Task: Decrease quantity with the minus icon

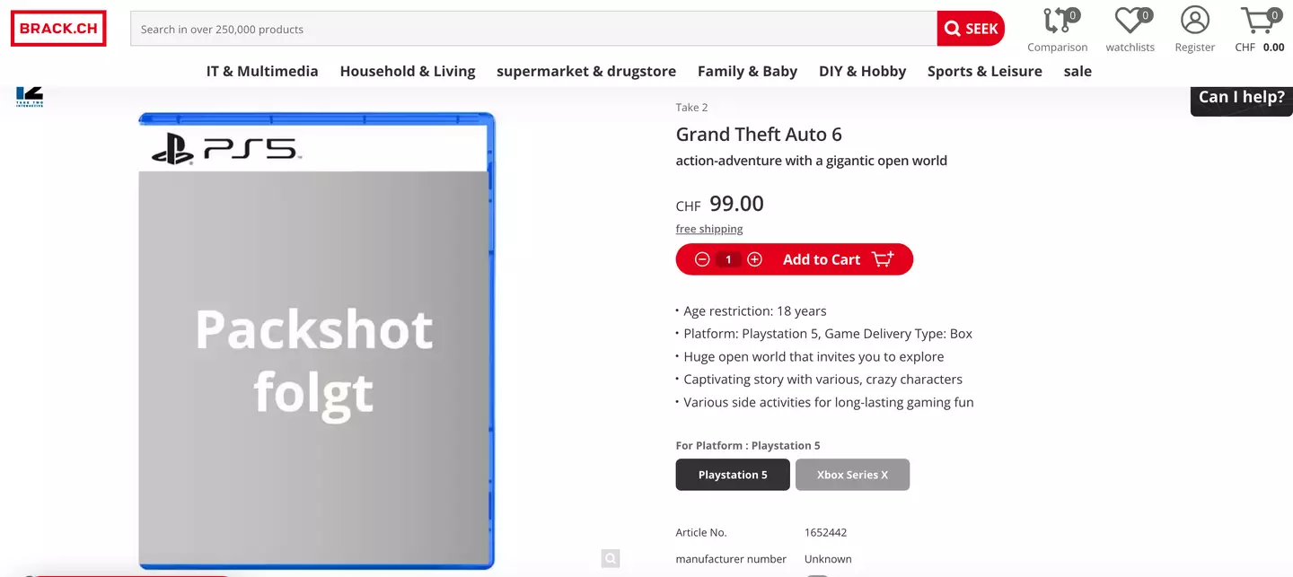Action: [x=702, y=259]
